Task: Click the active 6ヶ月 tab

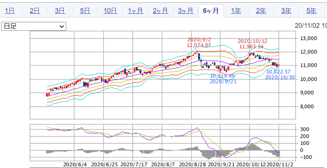Action: tap(211, 11)
